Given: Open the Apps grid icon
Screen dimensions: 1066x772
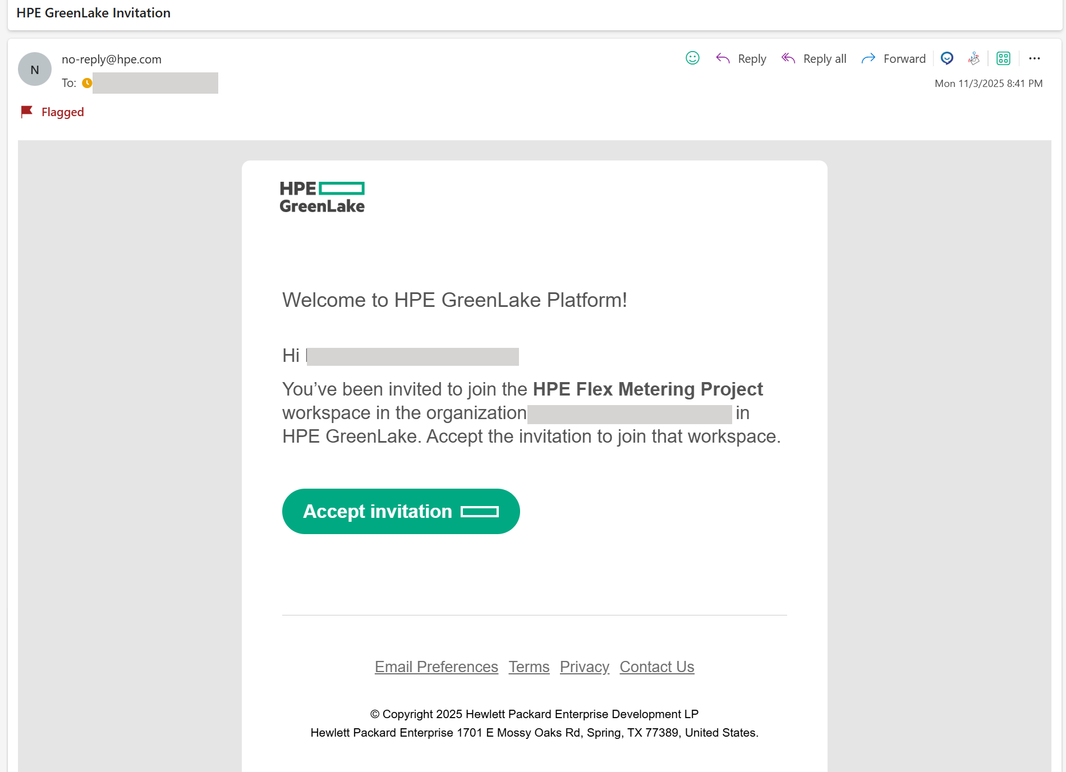Looking at the screenshot, I should point(1003,58).
